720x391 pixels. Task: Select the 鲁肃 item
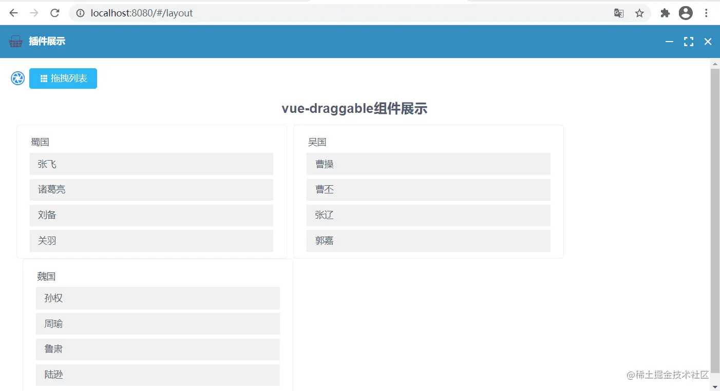[x=158, y=349]
